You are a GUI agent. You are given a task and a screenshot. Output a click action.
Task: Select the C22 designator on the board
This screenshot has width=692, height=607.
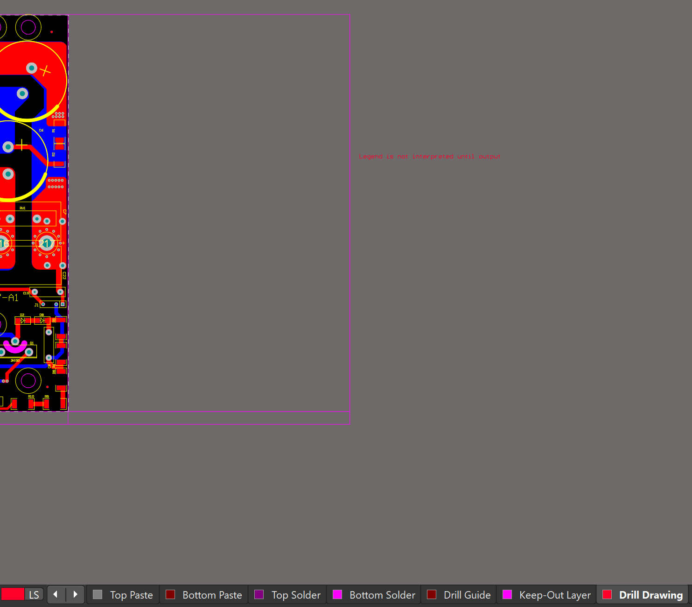[64, 276]
